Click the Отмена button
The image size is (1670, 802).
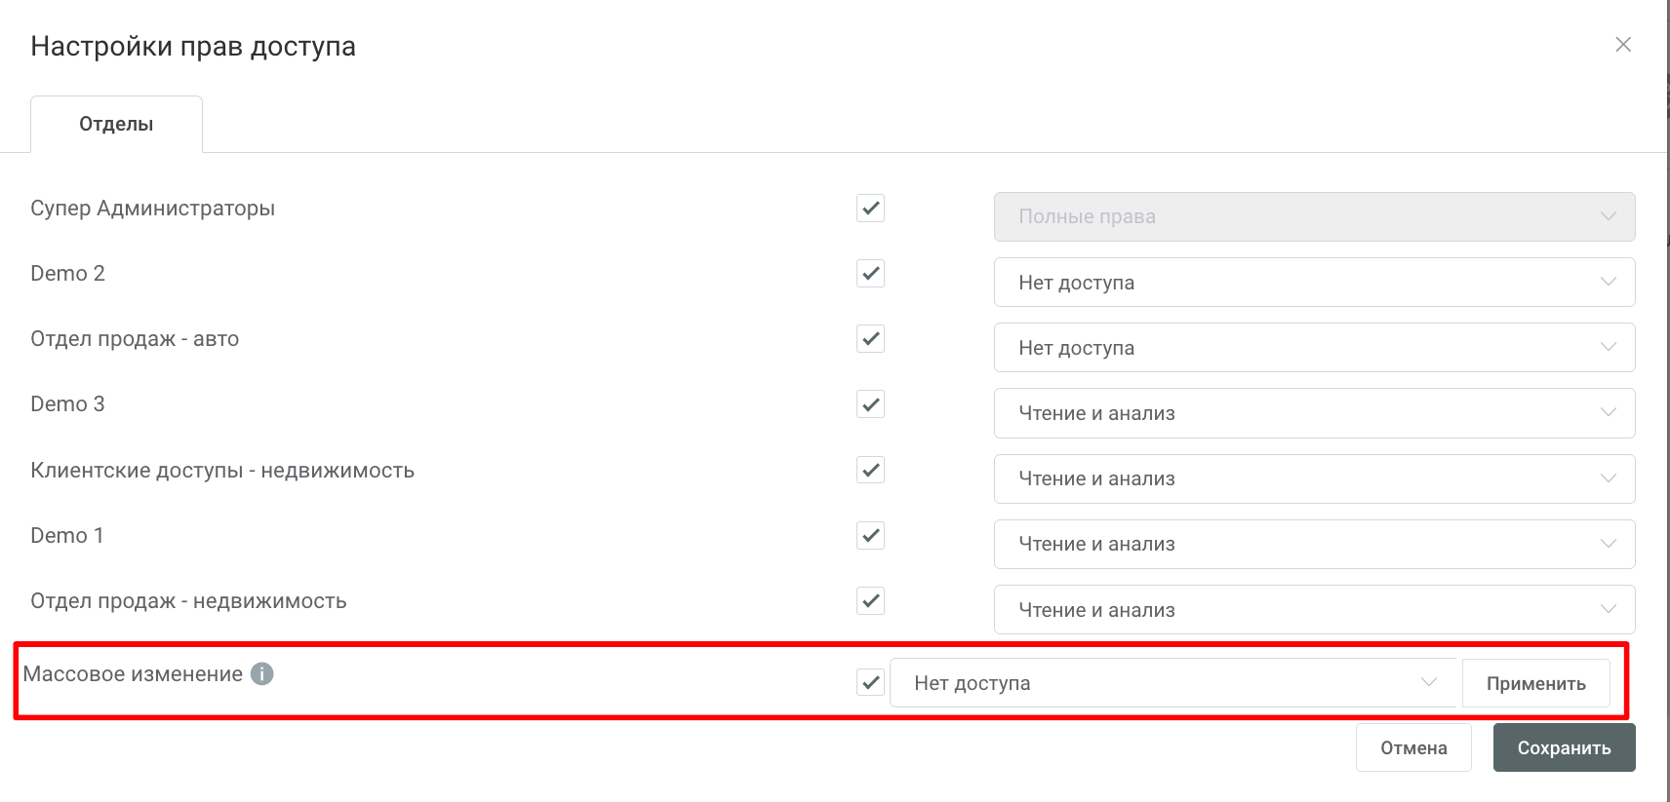coord(1413,748)
